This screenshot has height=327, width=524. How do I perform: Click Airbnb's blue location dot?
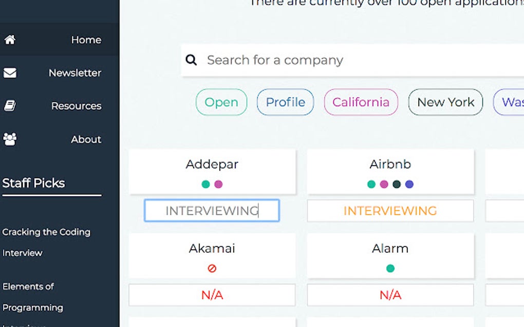[409, 184]
